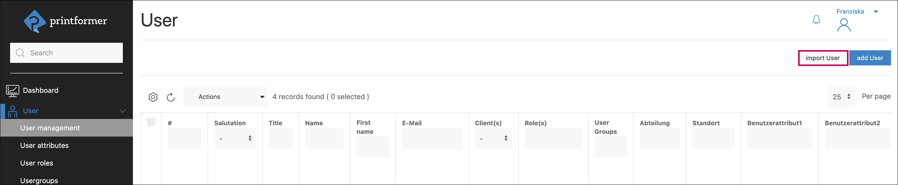Click the user profile avatar icon

[844, 25]
